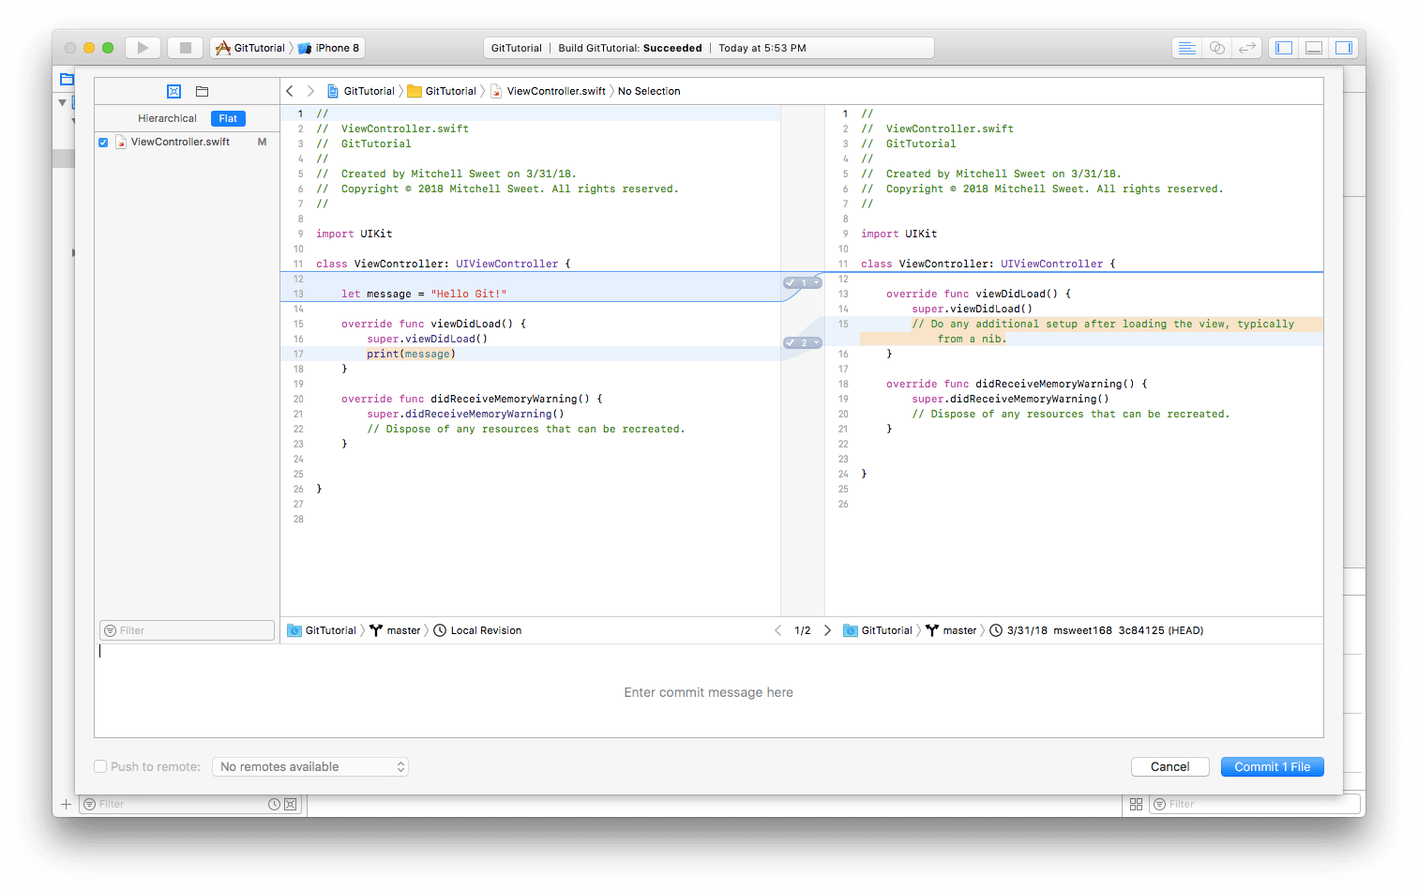Show the Assistant editor

[x=1216, y=48]
